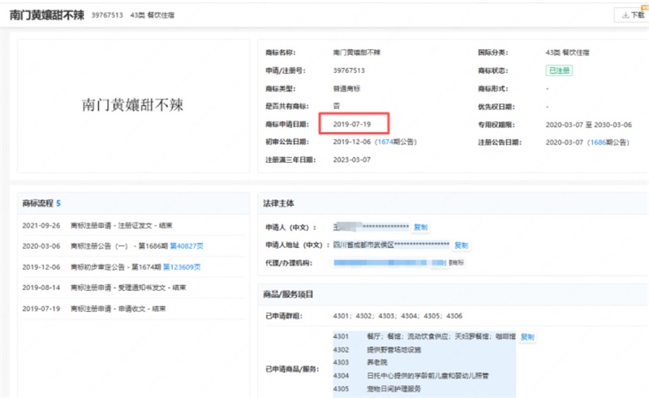Click 4305 宠物日间护理服务 row
Viewport: 649px width, 398px height.
click(x=376, y=389)
